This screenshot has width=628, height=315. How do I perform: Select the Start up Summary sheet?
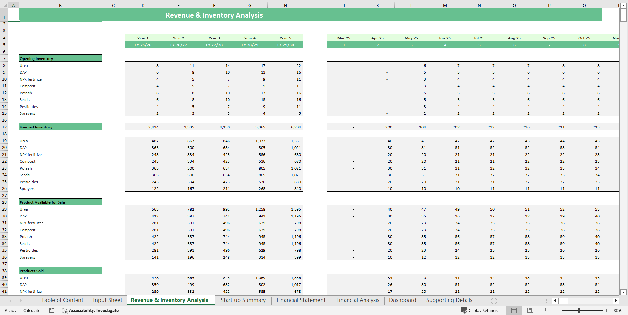pos(243,300)
